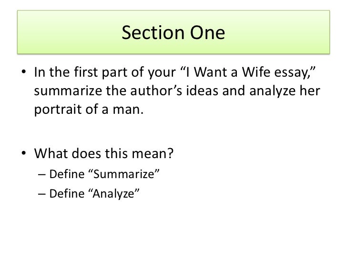Click the word "mean?" in the second bullet
The height and width of the screenshot is (260, 347).
coord(153,153)
